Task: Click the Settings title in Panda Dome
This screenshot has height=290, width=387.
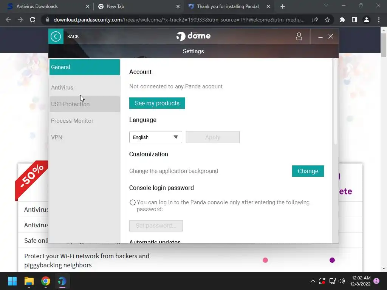Action: coord(193,51)
